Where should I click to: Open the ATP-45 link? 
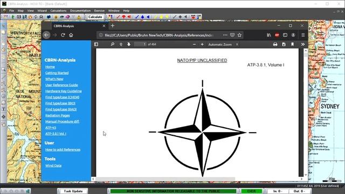click(51, 128)
